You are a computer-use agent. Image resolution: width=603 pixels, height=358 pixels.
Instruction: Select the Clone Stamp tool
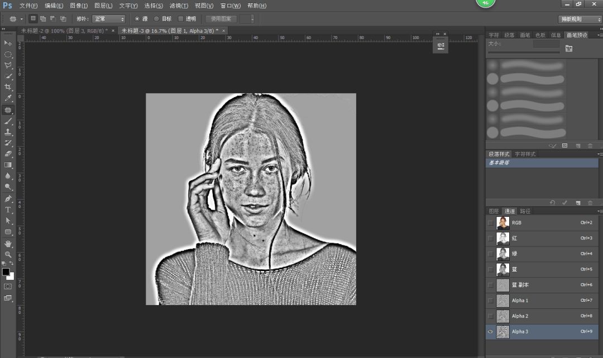coord(8,132)
